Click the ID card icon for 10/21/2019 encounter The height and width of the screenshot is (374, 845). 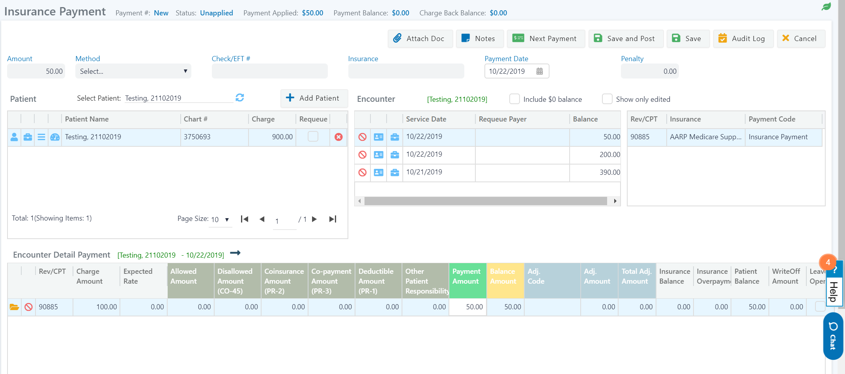click(x=378, y=172)
